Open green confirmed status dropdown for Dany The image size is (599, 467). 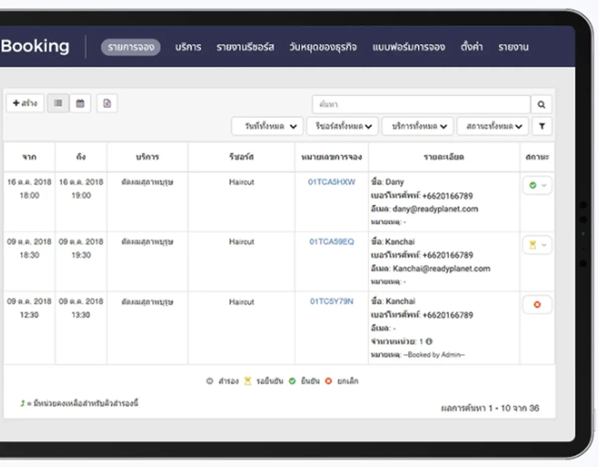tap(537, 185)
